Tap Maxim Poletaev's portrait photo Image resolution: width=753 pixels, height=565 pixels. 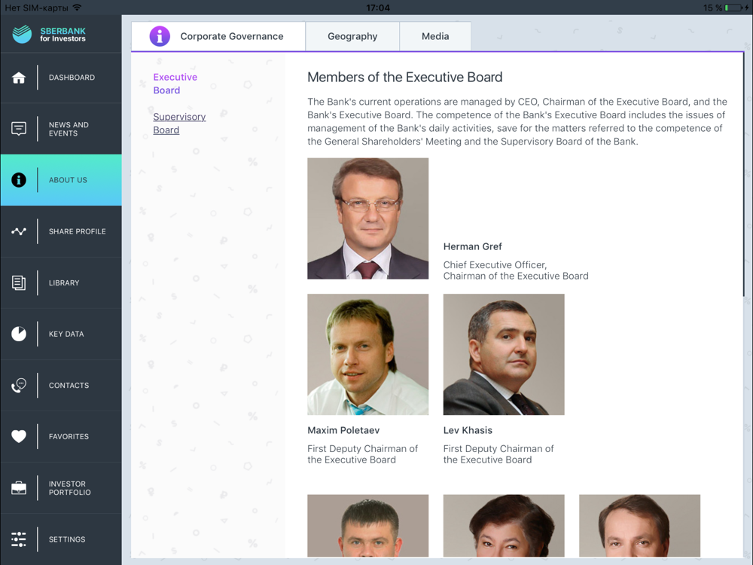pos(368,355)
